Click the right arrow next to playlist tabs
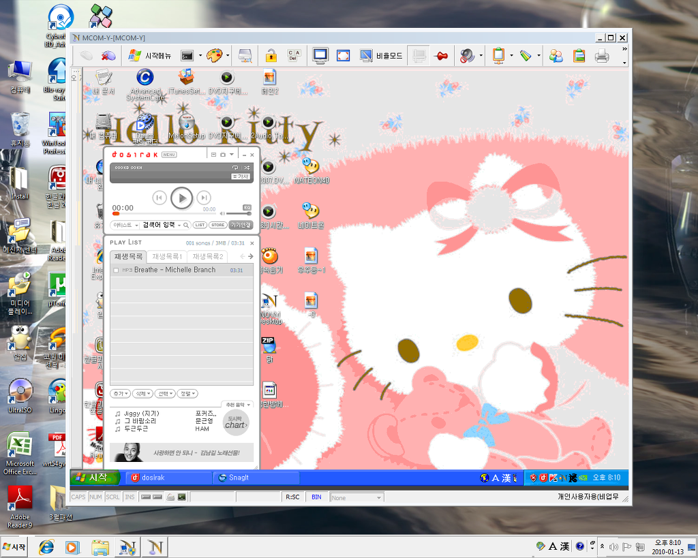The height and width of the screenshot is (558, 698). [251, 256]
